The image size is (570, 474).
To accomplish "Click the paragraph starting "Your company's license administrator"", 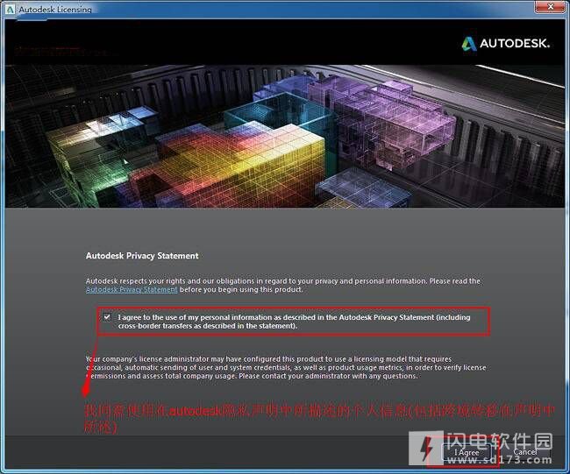I will pyautogui.click(x=286, y=367).
